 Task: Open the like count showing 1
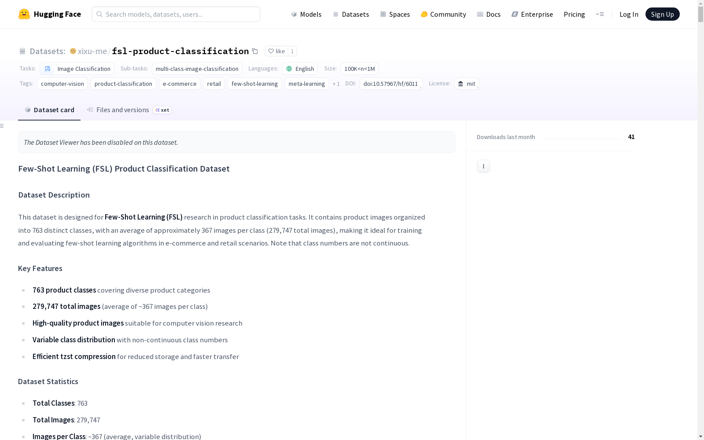(292, 51)
